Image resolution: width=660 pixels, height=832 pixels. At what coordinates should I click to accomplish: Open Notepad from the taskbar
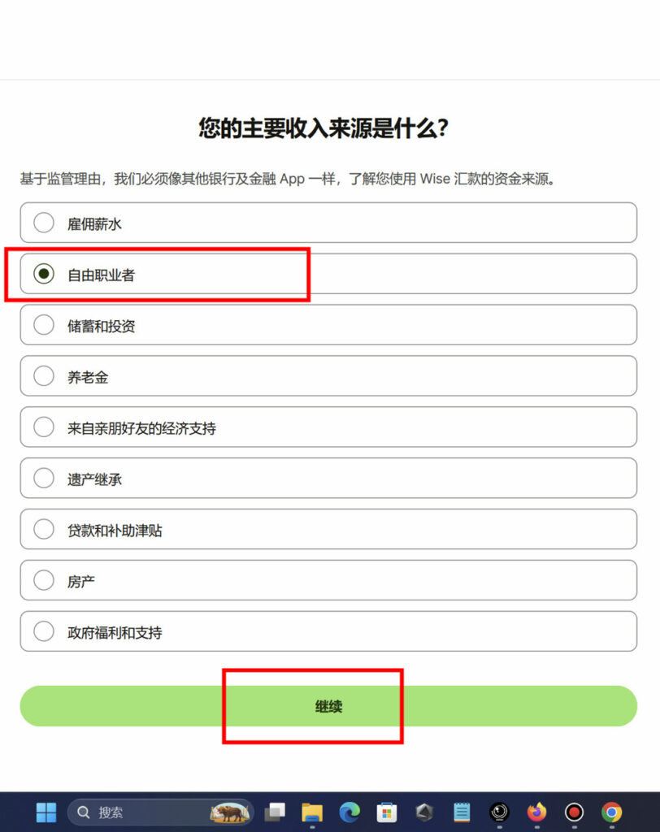point(462,812)
